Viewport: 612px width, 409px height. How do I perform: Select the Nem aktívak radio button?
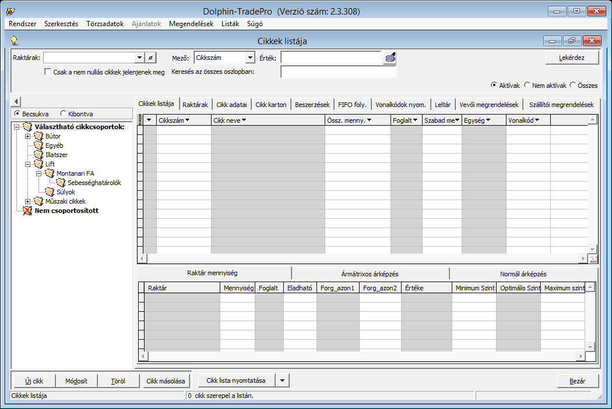click(x=527, y=85)
